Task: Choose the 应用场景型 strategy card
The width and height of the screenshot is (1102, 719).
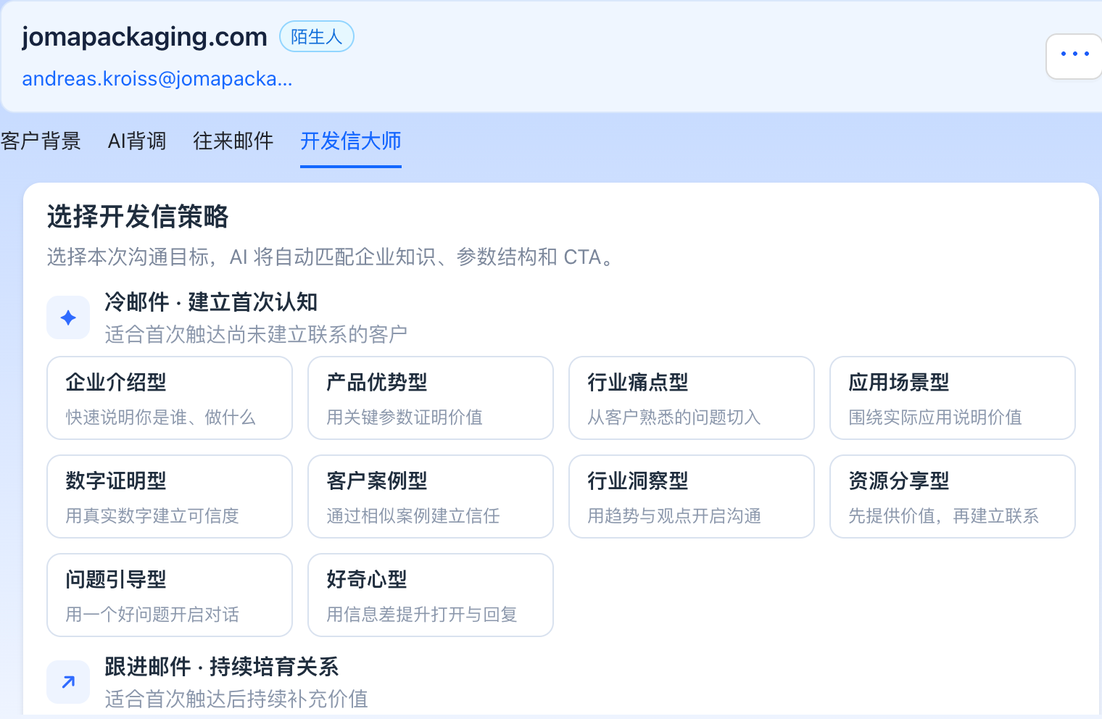Action: click(x=953, y=398)
